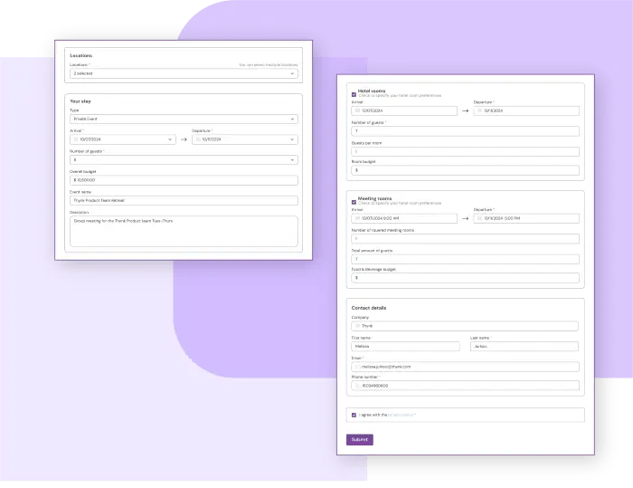Viewport: 633px width, 488px height.
Task: Click the calendar icon in Meeting rooms Arrival
Action: tap(357, 218)
